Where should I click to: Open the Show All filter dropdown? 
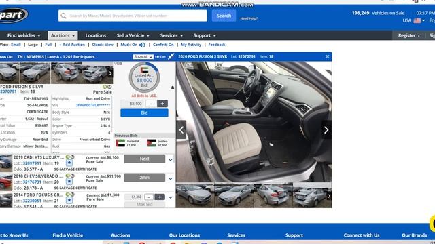point(143,56)
